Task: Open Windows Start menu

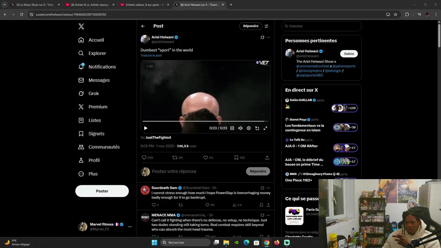Action: point(154,242)
